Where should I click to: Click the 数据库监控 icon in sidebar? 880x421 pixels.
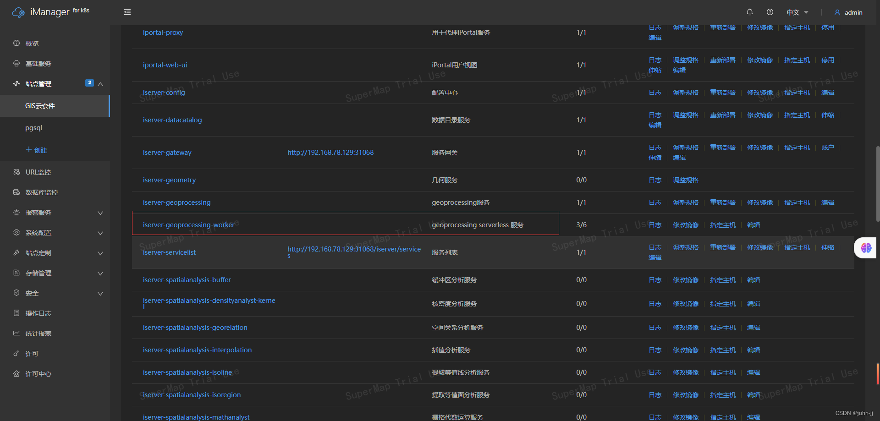click(x=16, y=192)
